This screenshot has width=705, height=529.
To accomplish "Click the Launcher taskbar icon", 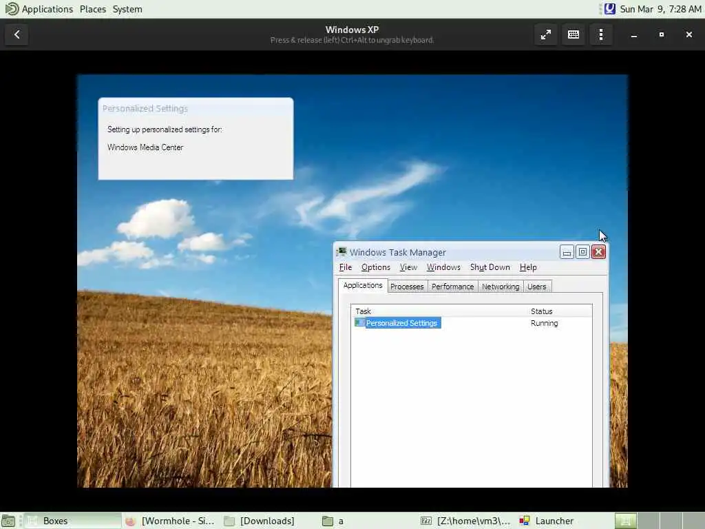I will (524, 521).
